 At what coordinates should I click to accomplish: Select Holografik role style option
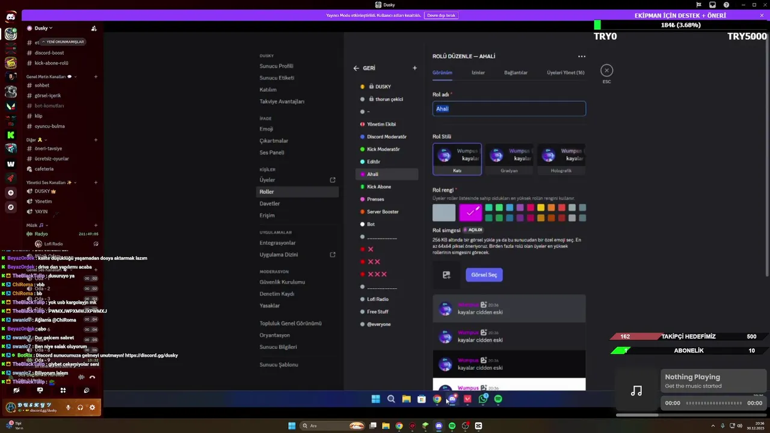[x=561, y=159]
